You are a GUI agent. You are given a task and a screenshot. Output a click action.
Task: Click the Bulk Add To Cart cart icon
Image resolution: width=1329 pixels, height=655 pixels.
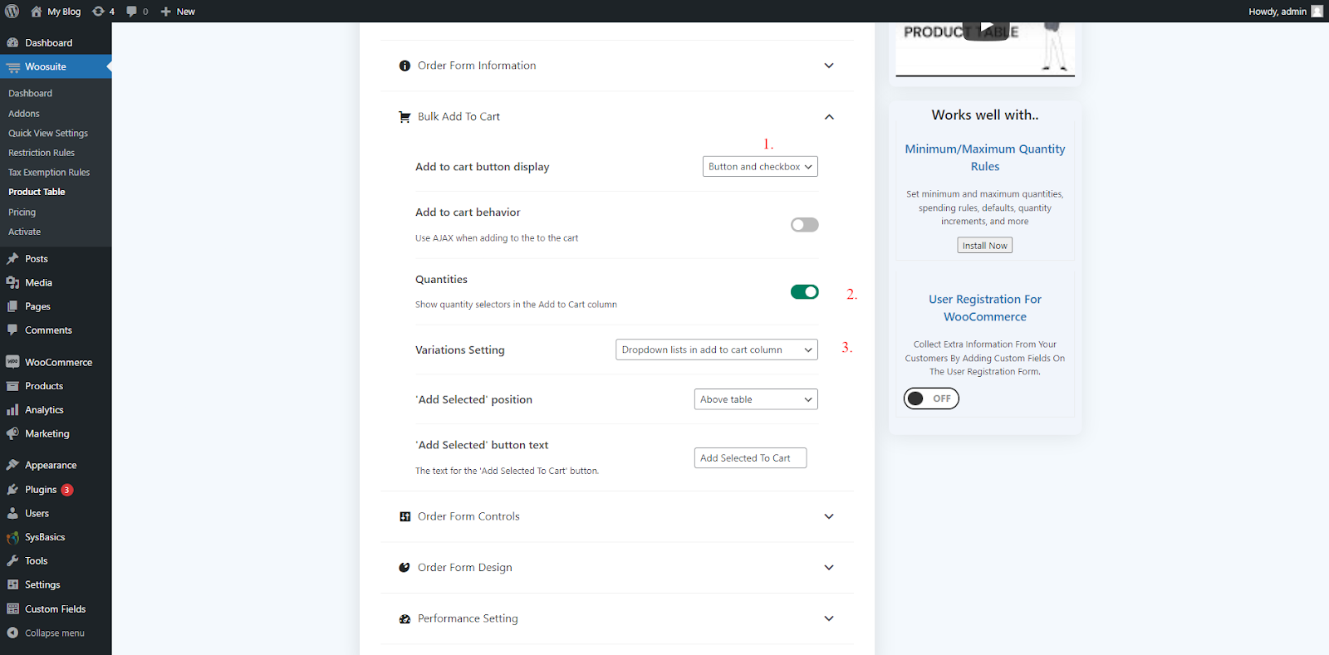405,117
